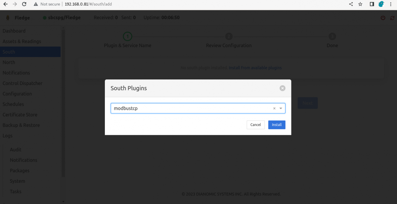Go back with the browser back arrow
The height and width of the screenshot is (204, 397).
(x=5, y=4)
